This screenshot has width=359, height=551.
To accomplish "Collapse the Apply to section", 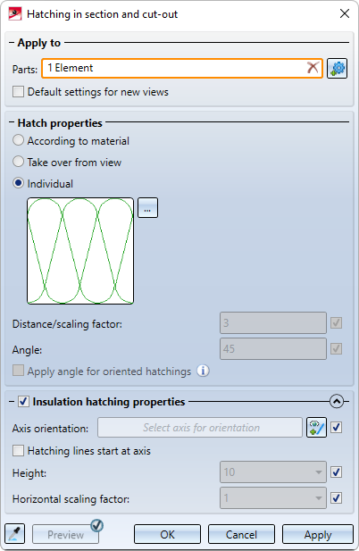I will point(12,43).
